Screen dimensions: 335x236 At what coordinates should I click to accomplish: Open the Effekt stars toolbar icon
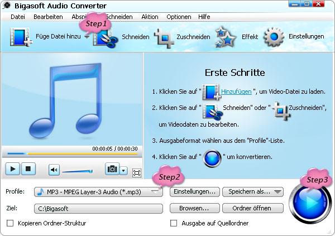pyautogui.click(x=226, y=37)
